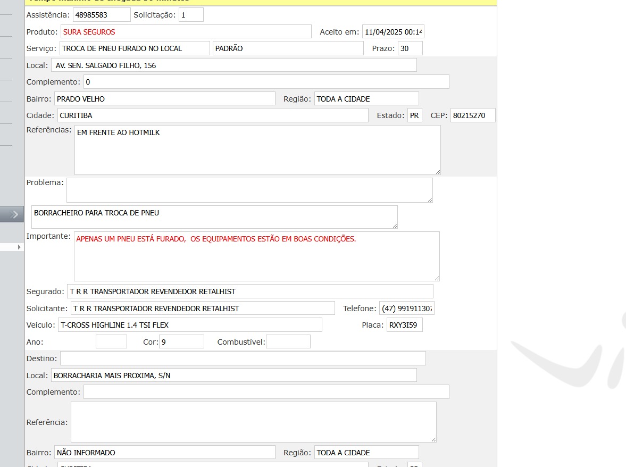This screenshot has height=467, width=626.
Task: Focus the Produto field SURA SEGUROS
Action: point(186,31)
